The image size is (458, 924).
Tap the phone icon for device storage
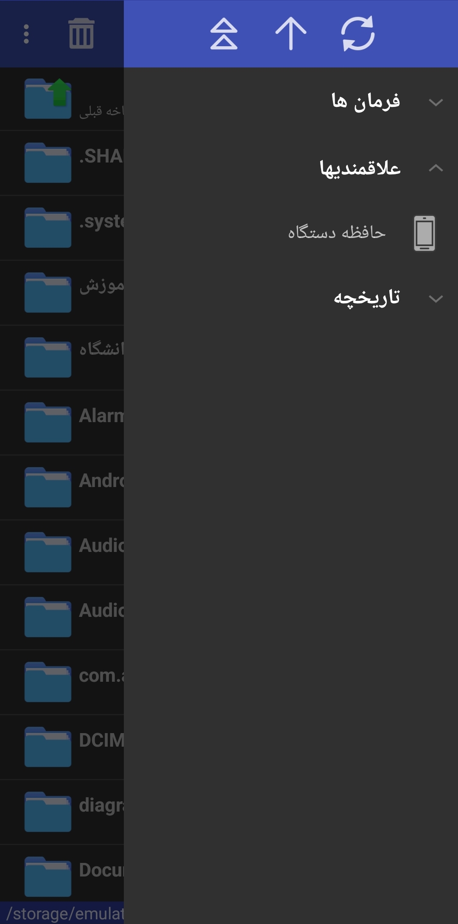[x=424, y=233]
